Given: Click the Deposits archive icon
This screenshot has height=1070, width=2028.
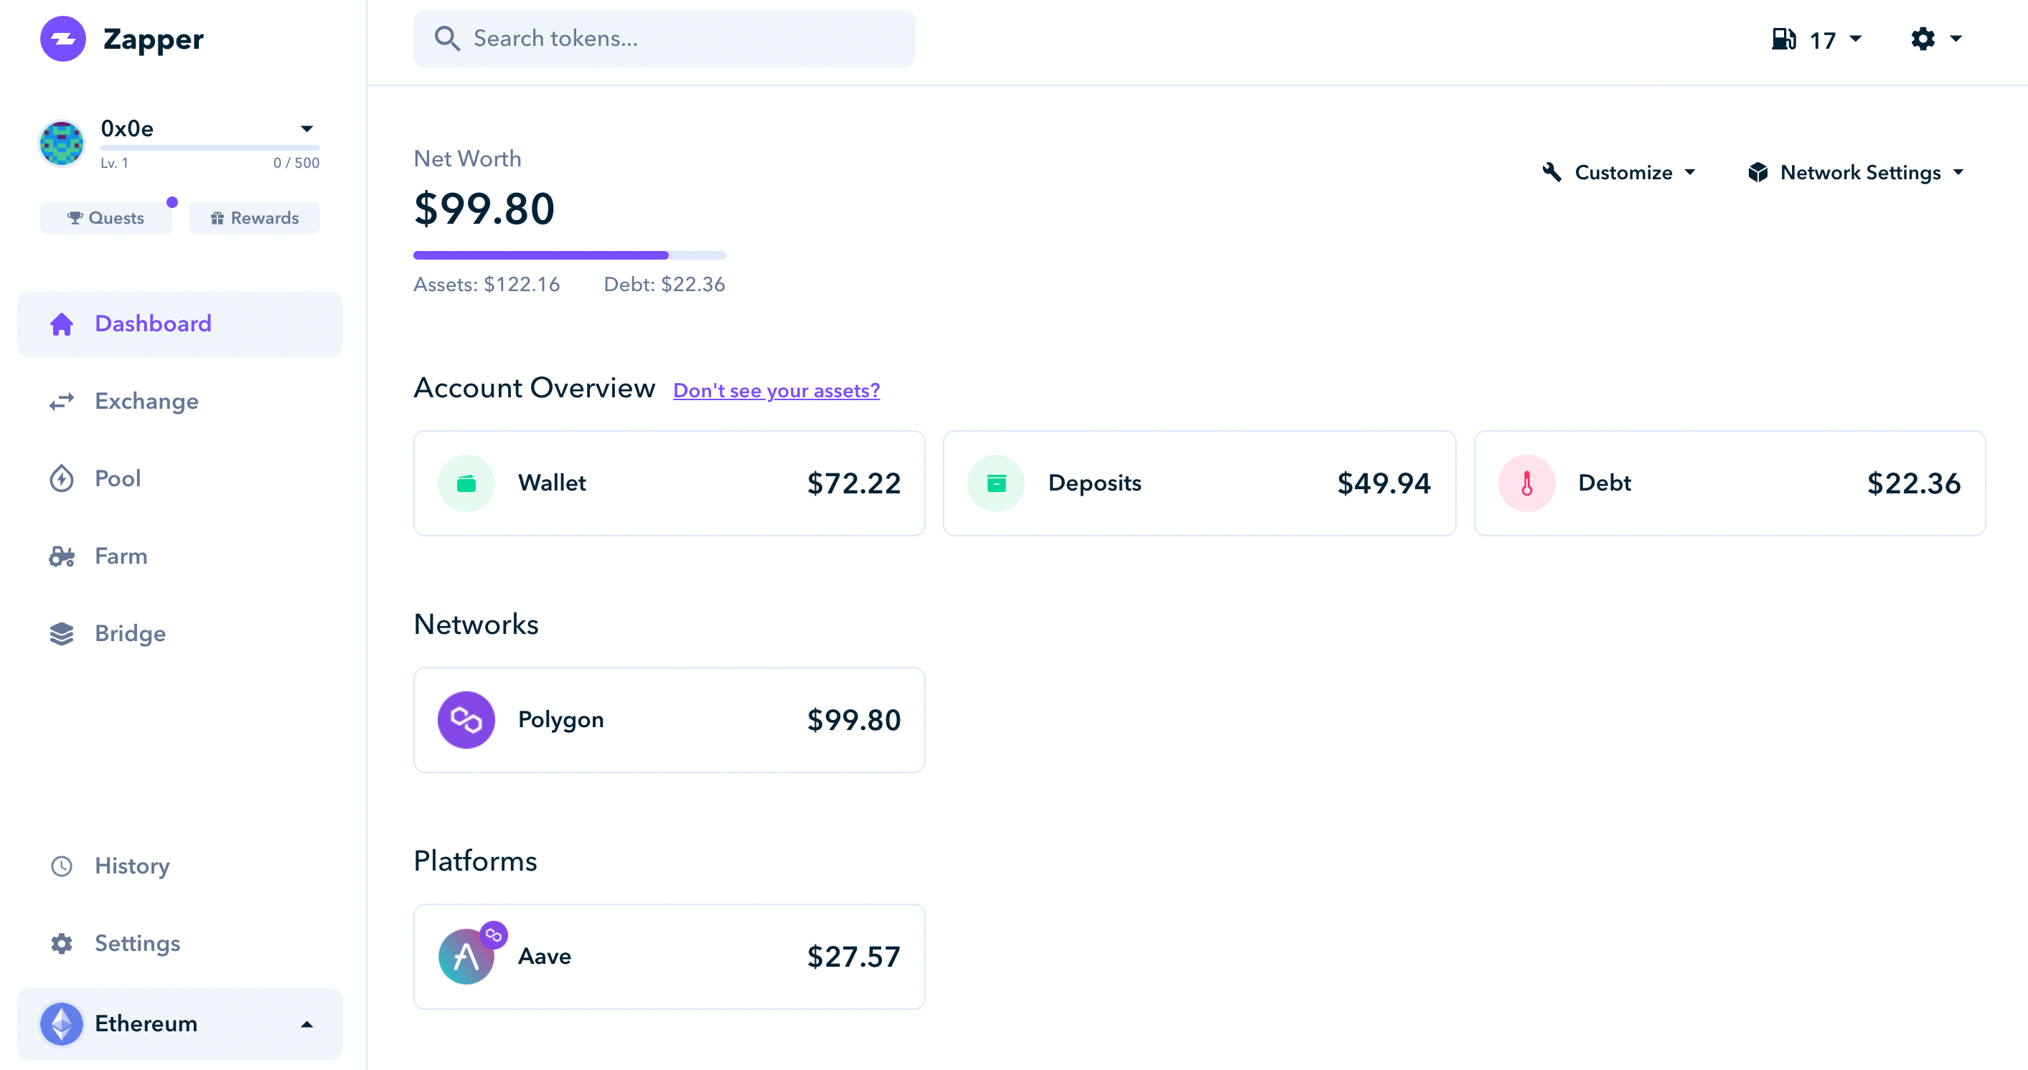Looking at the screenshot, I should click(x=996, y=483).
